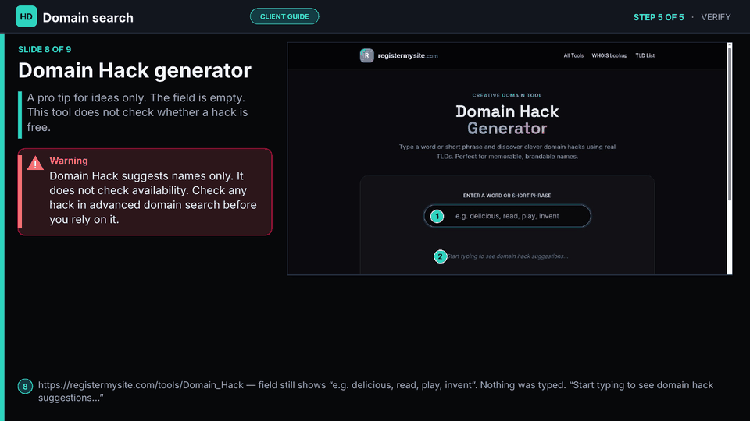Click the 'Warning' callout title
This screenshot has height=421, width=750.
tap(69, 161)
